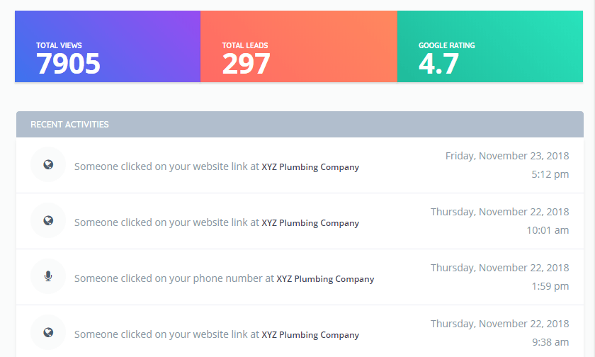Click the Friday, November 23, 2018 date
Viewport: 595px width, 357px height.
click(507, 156)
